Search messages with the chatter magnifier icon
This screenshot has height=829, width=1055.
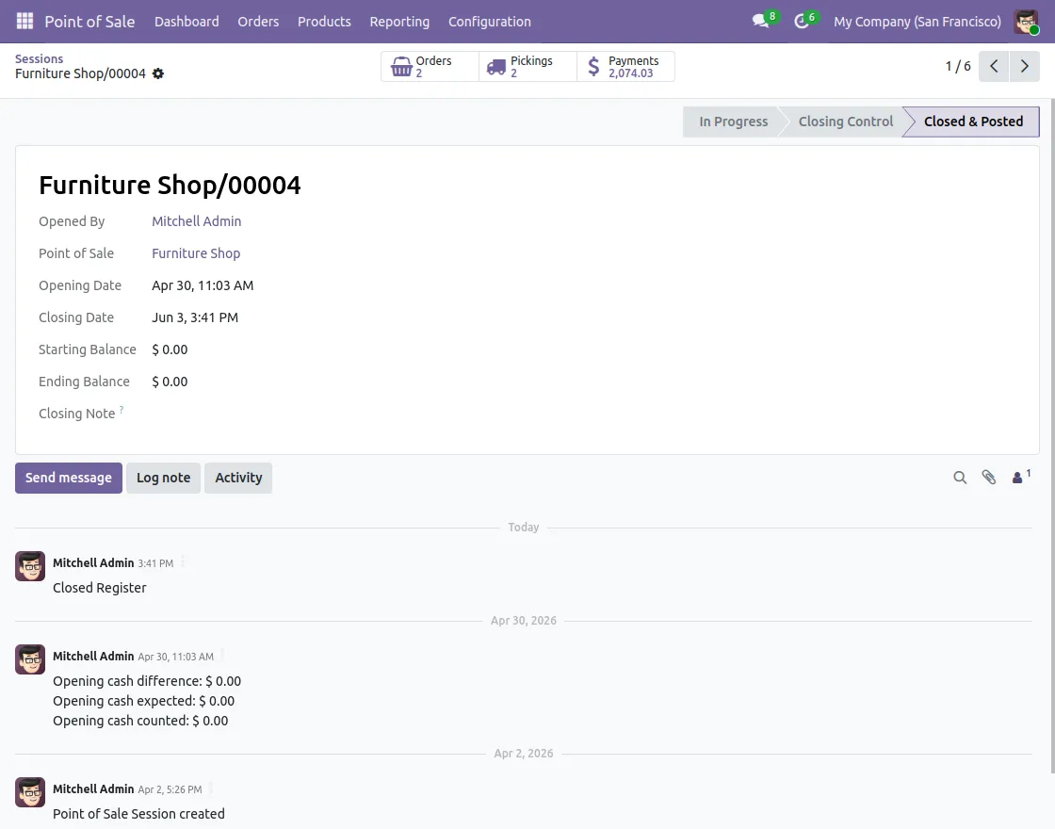[960, 478]
